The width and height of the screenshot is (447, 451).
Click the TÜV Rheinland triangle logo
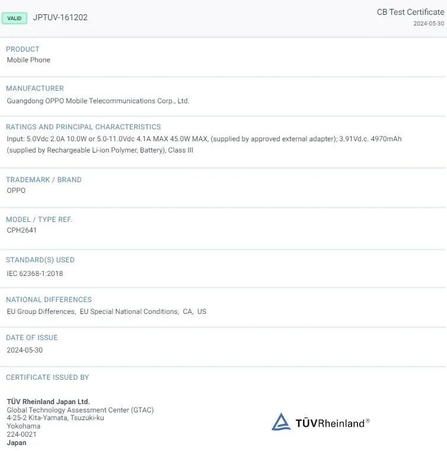(281, 422)
